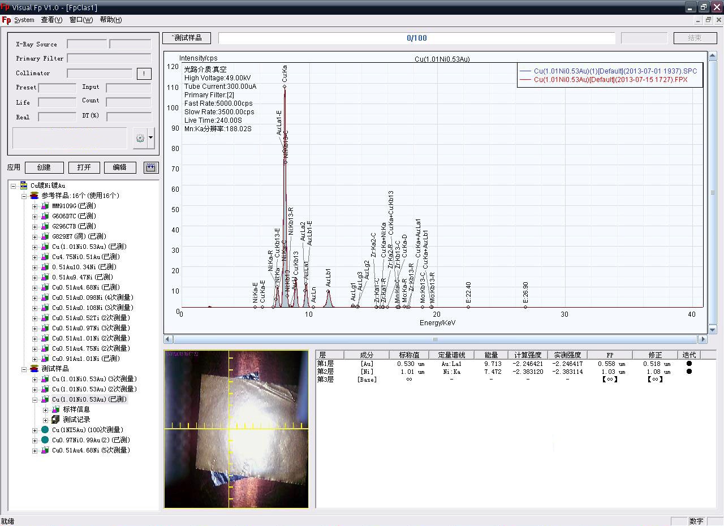Click the 测试记录 documents icon
The height and width of the screenshot is (526, 724).
point(55,420)
